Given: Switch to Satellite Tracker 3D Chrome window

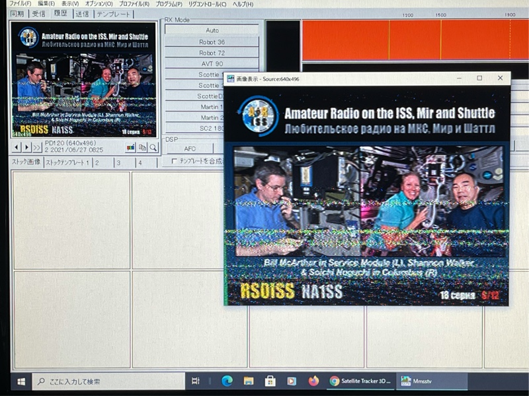Looking at the screenshot, I should (360, 381).
